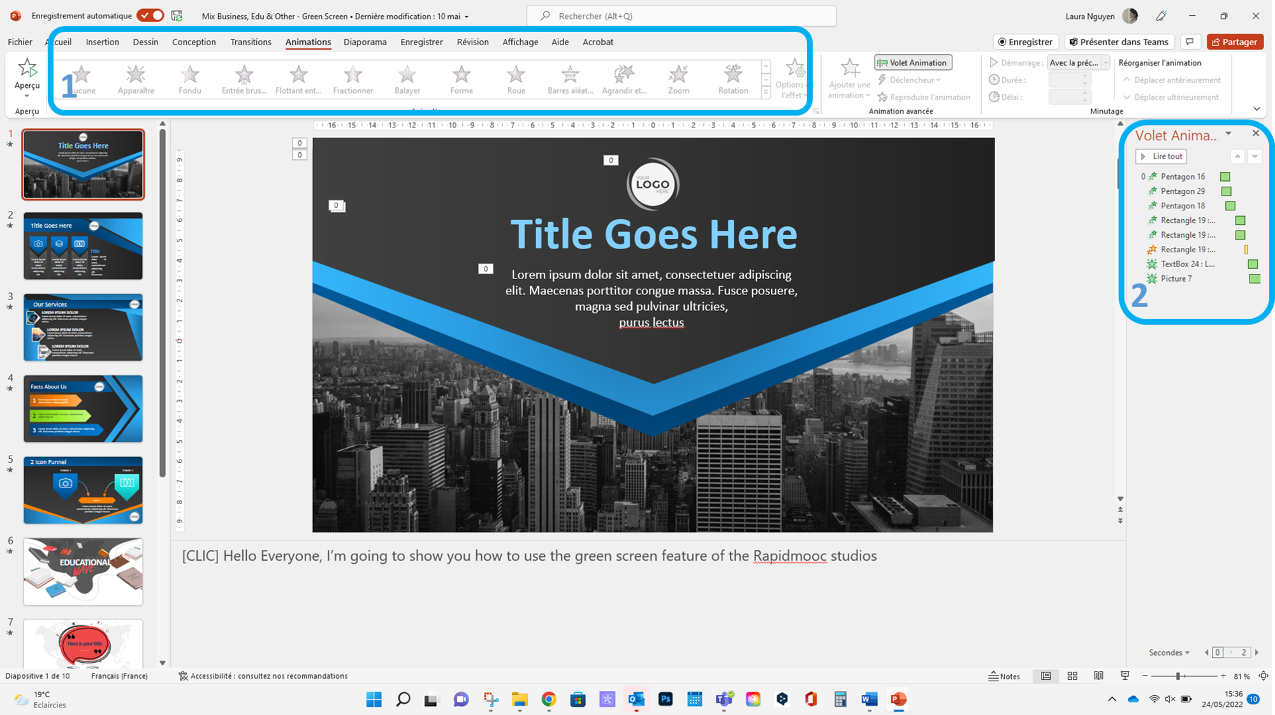Show the Notes pane

tap(1005, 676)
